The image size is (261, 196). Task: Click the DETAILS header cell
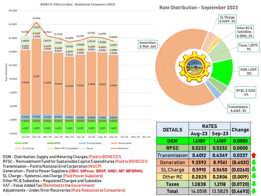(x=172, y=130)
